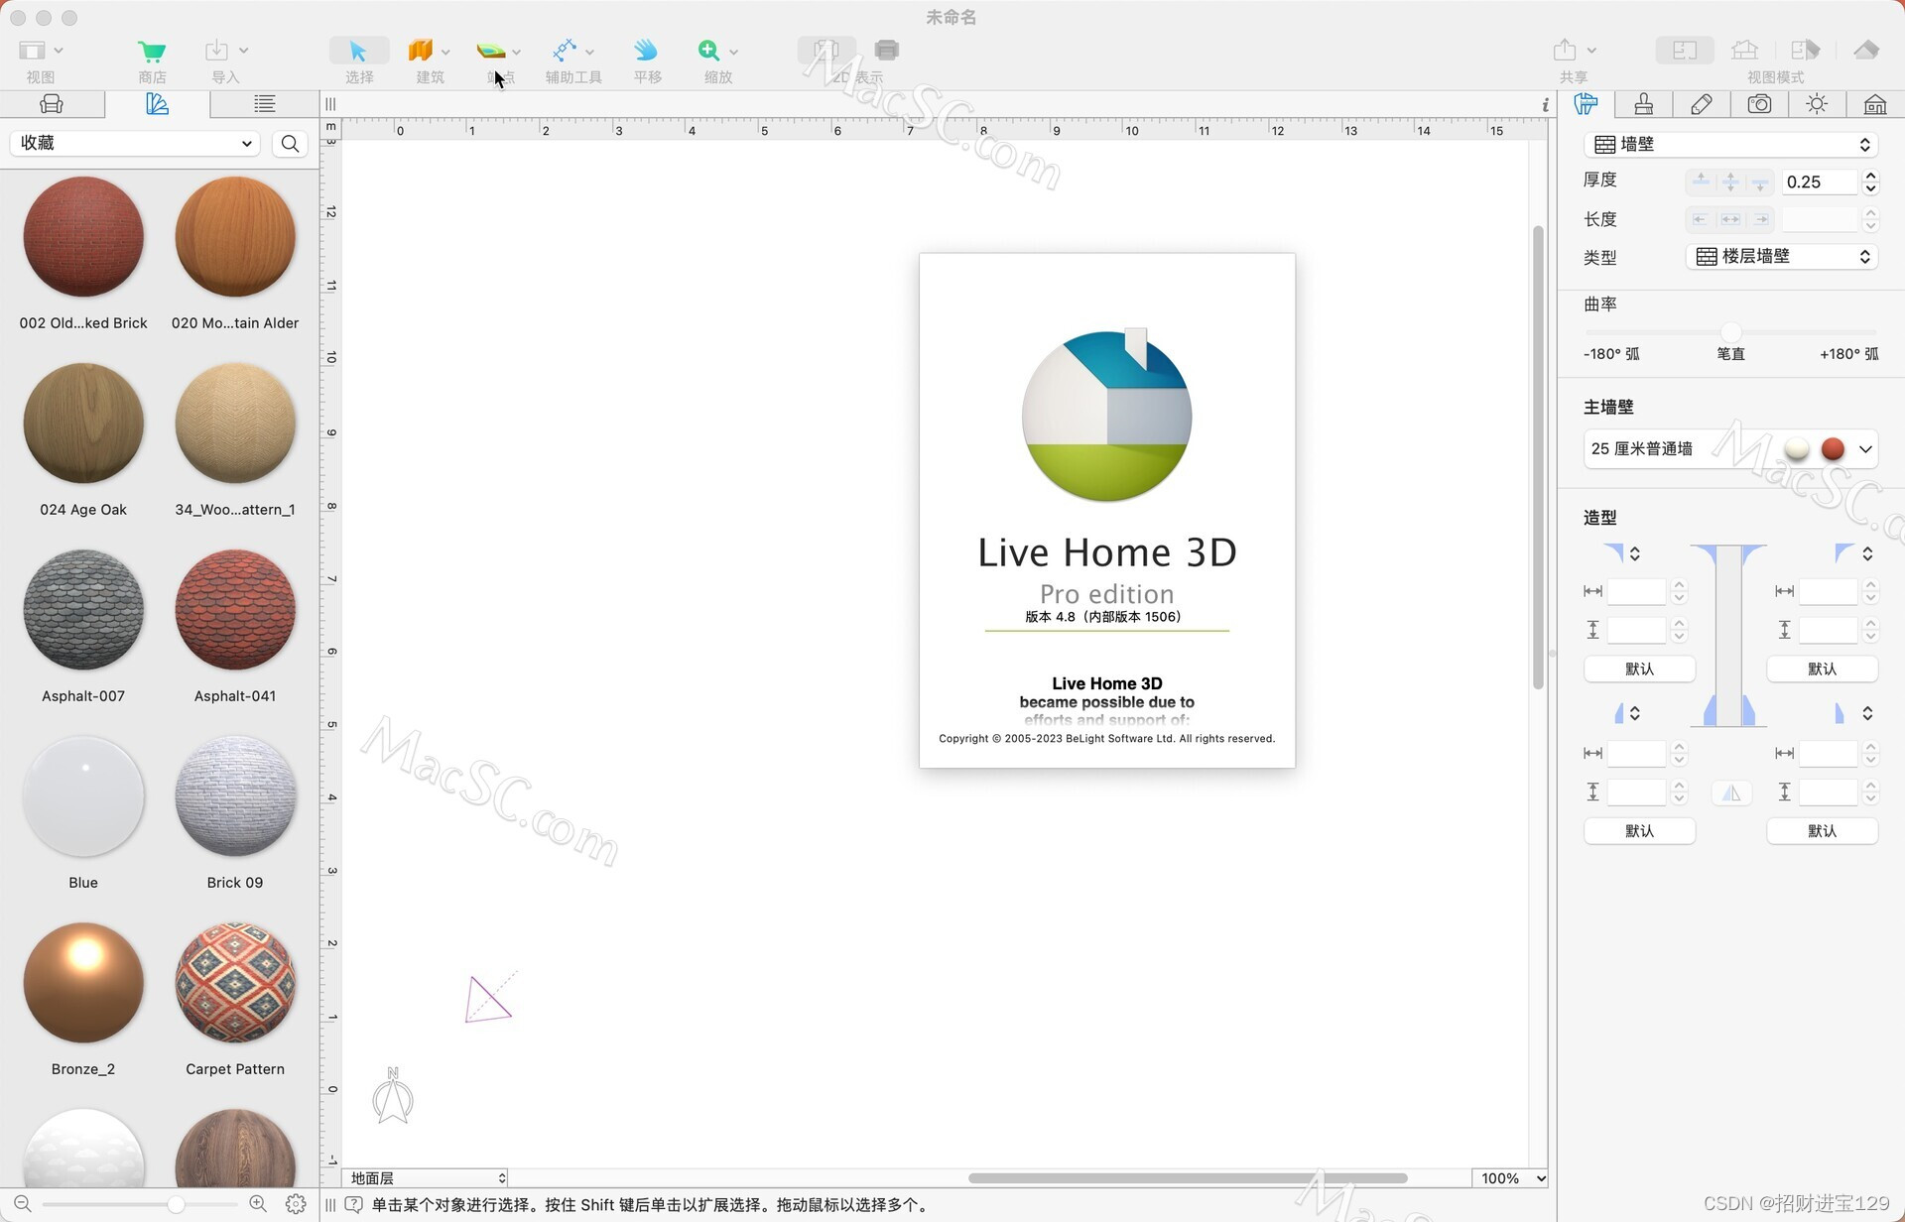Open the project tree list tab

coord(264,104)
